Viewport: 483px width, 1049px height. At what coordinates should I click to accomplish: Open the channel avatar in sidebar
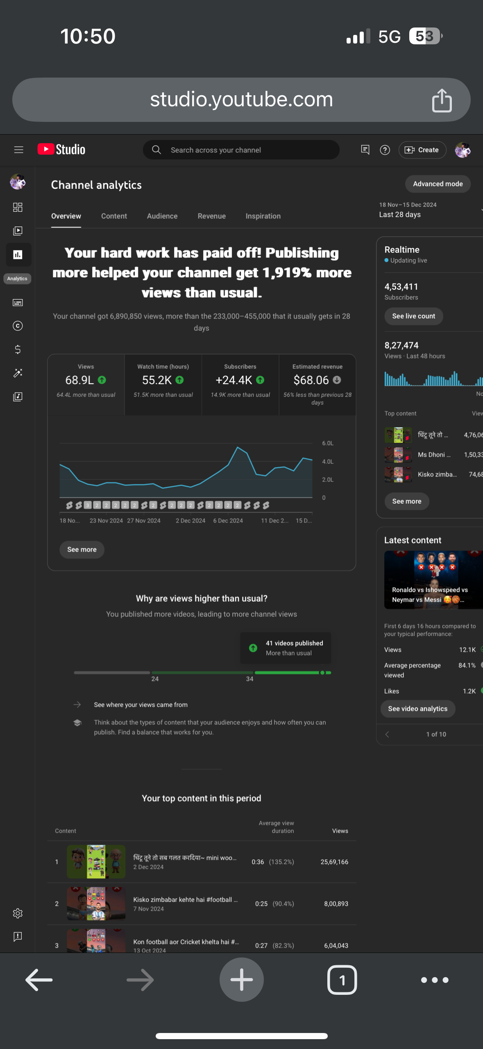pos(18,181)
